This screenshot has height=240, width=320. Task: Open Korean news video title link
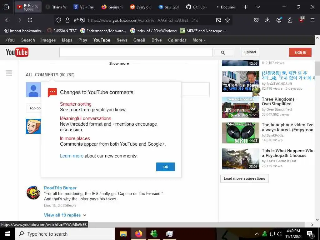tap(288, 76)
